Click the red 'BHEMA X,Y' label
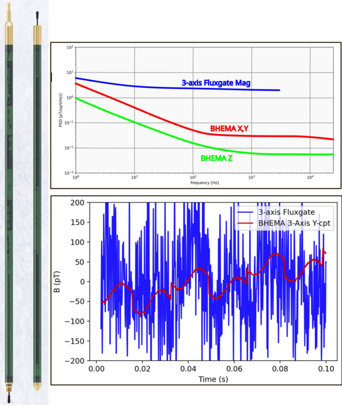This screenshot has width=342, height=406. (229, 129)
